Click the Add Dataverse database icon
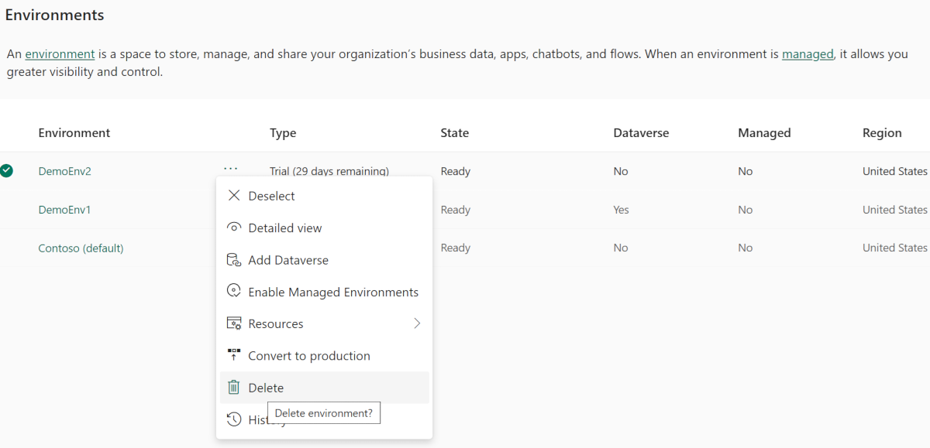The height and width of the screenshot is (448, 930). point(234,259)
